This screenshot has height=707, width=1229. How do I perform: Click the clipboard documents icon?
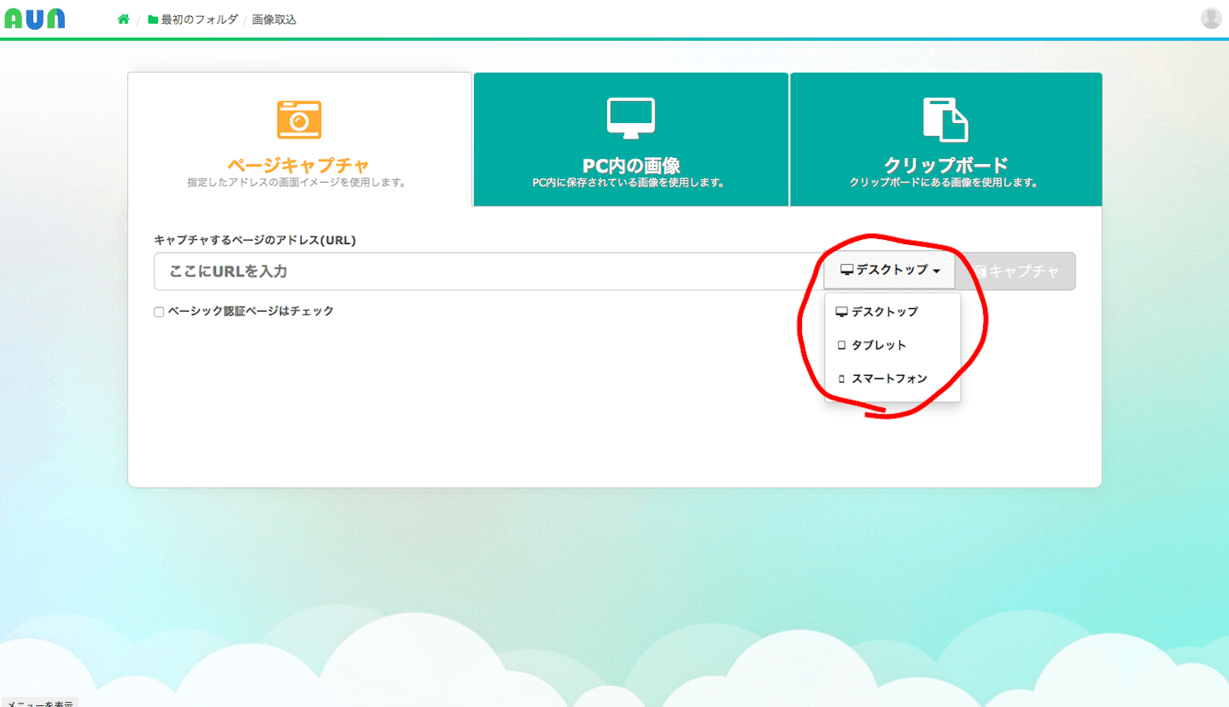pos(945,120)
